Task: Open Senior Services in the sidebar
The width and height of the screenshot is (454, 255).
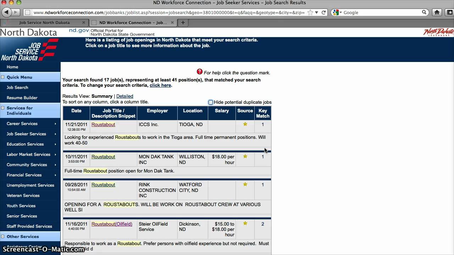Action: tap(22, 216)
